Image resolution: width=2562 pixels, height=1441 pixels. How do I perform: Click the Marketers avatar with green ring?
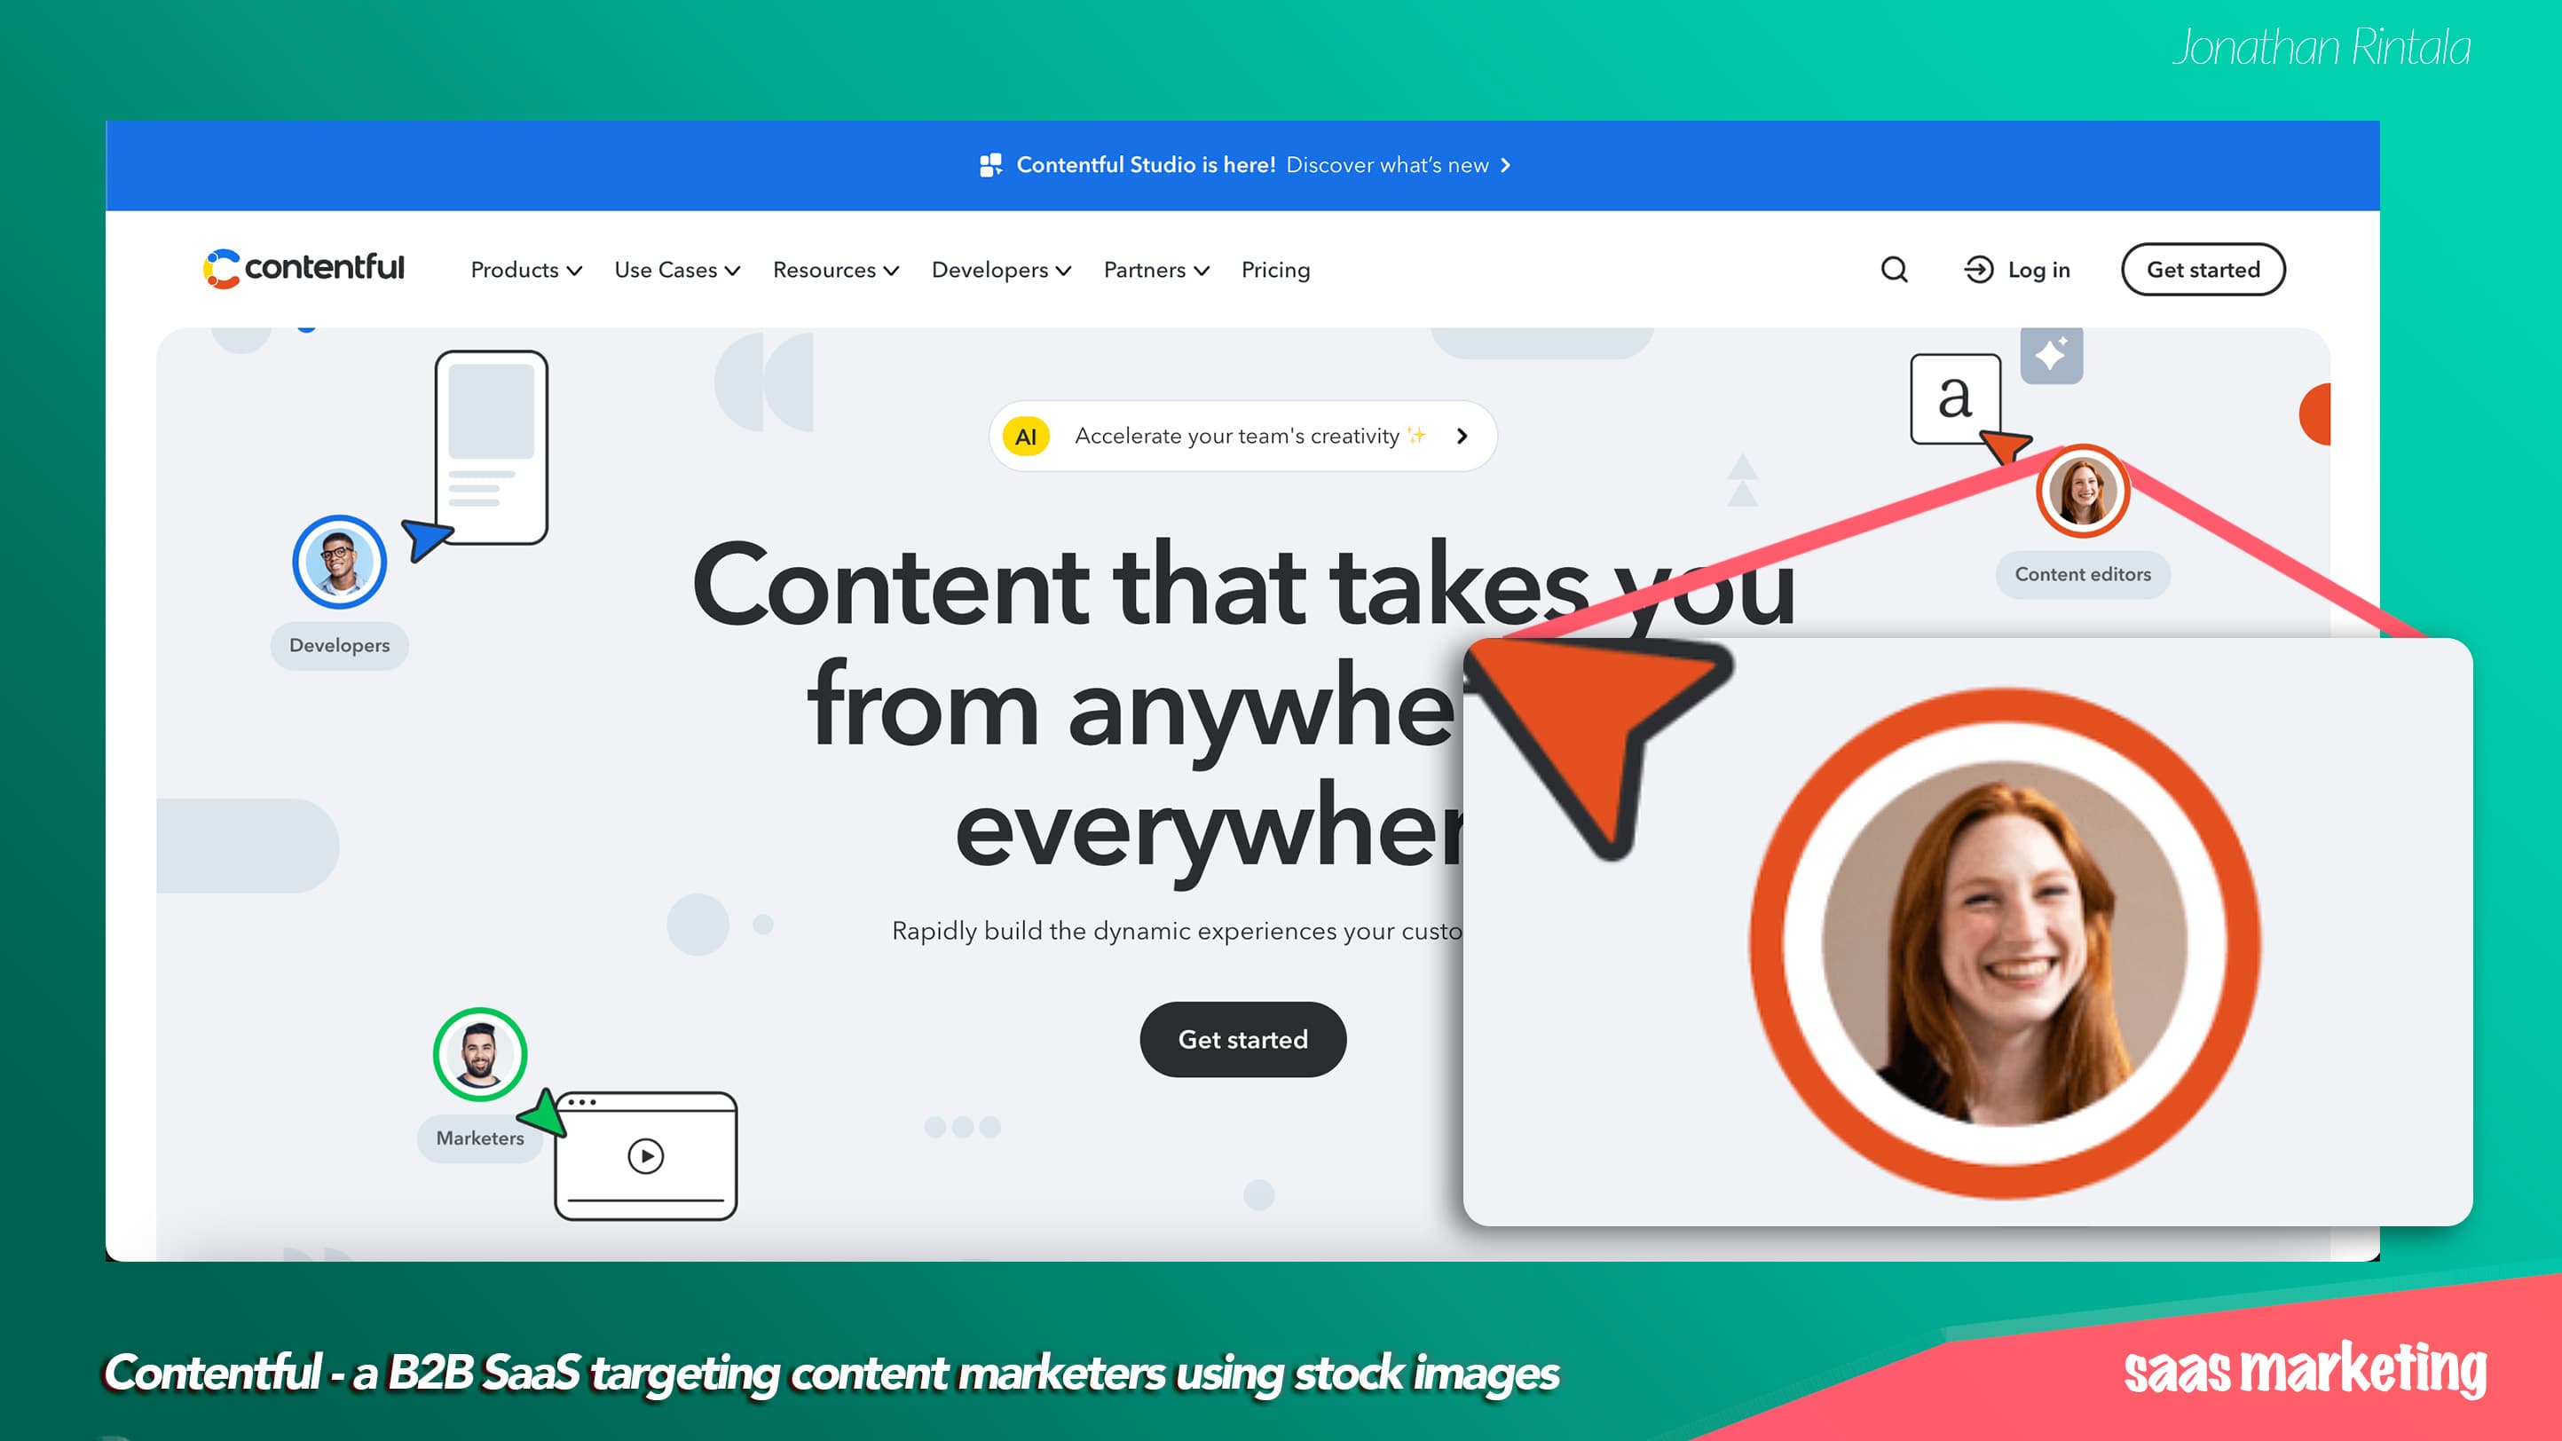(479, 1054)
